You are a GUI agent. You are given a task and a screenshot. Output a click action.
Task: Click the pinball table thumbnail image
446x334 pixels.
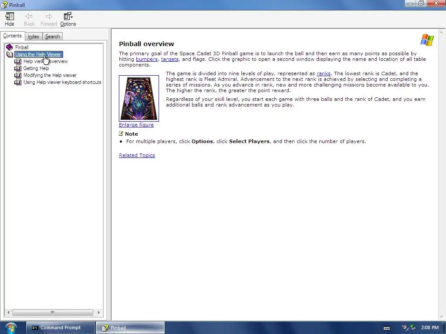coord(139,98)
